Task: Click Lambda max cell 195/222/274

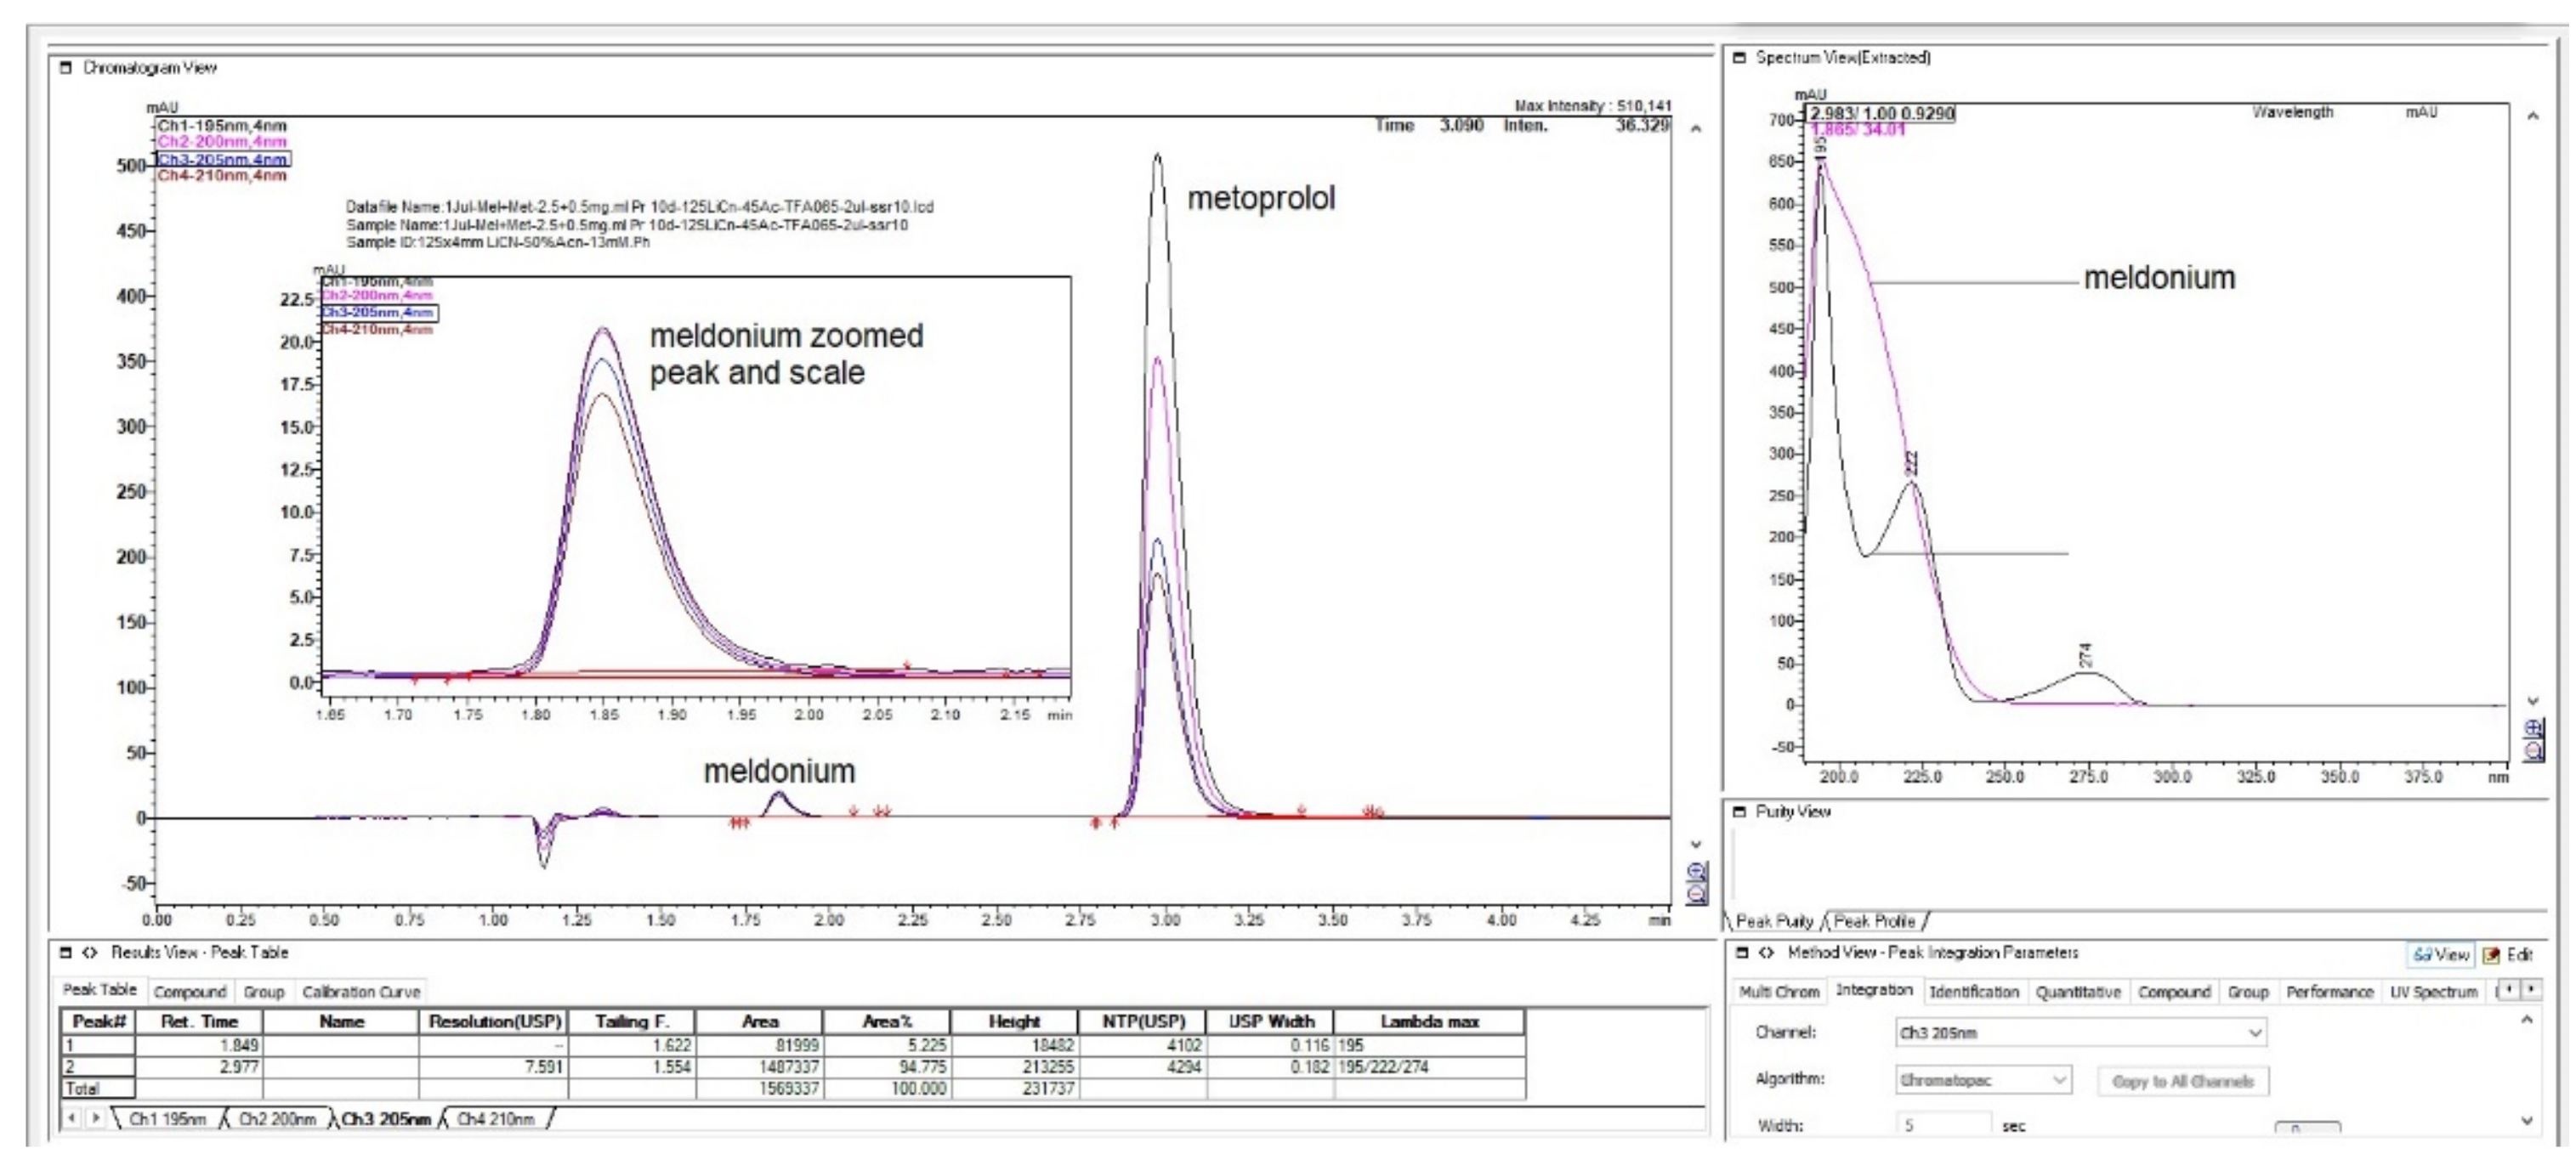Action: click(x=1430, y=1067)
